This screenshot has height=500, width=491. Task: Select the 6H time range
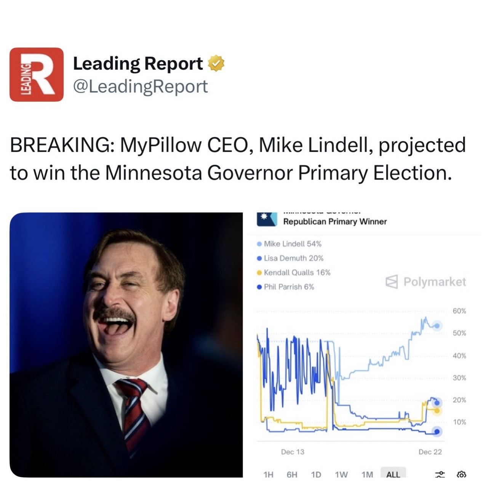click(292, 475)
